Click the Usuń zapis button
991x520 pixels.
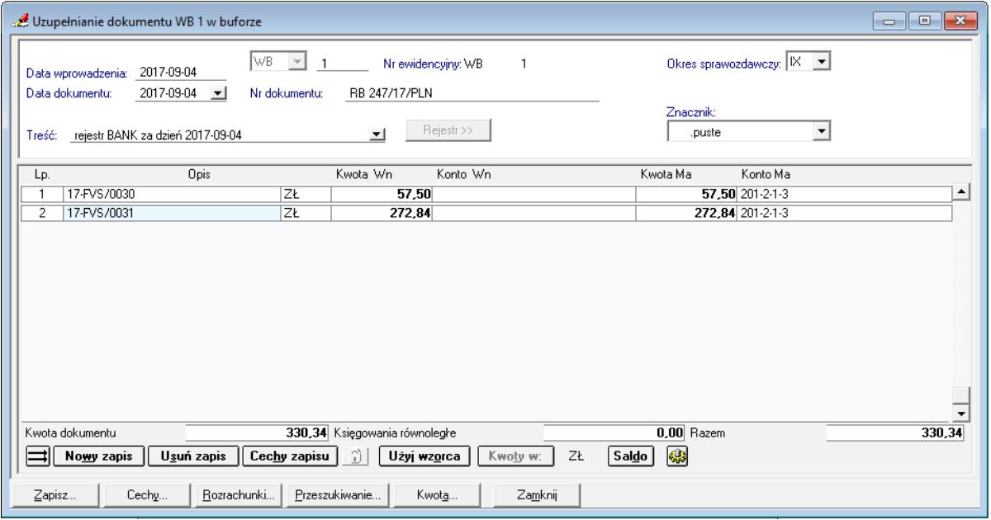coord(193,456)
